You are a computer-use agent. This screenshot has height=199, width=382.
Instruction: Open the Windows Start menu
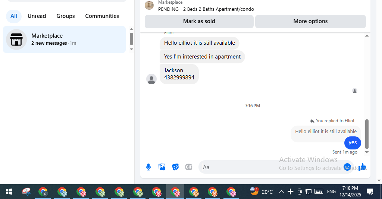click(x=9, y=192)
